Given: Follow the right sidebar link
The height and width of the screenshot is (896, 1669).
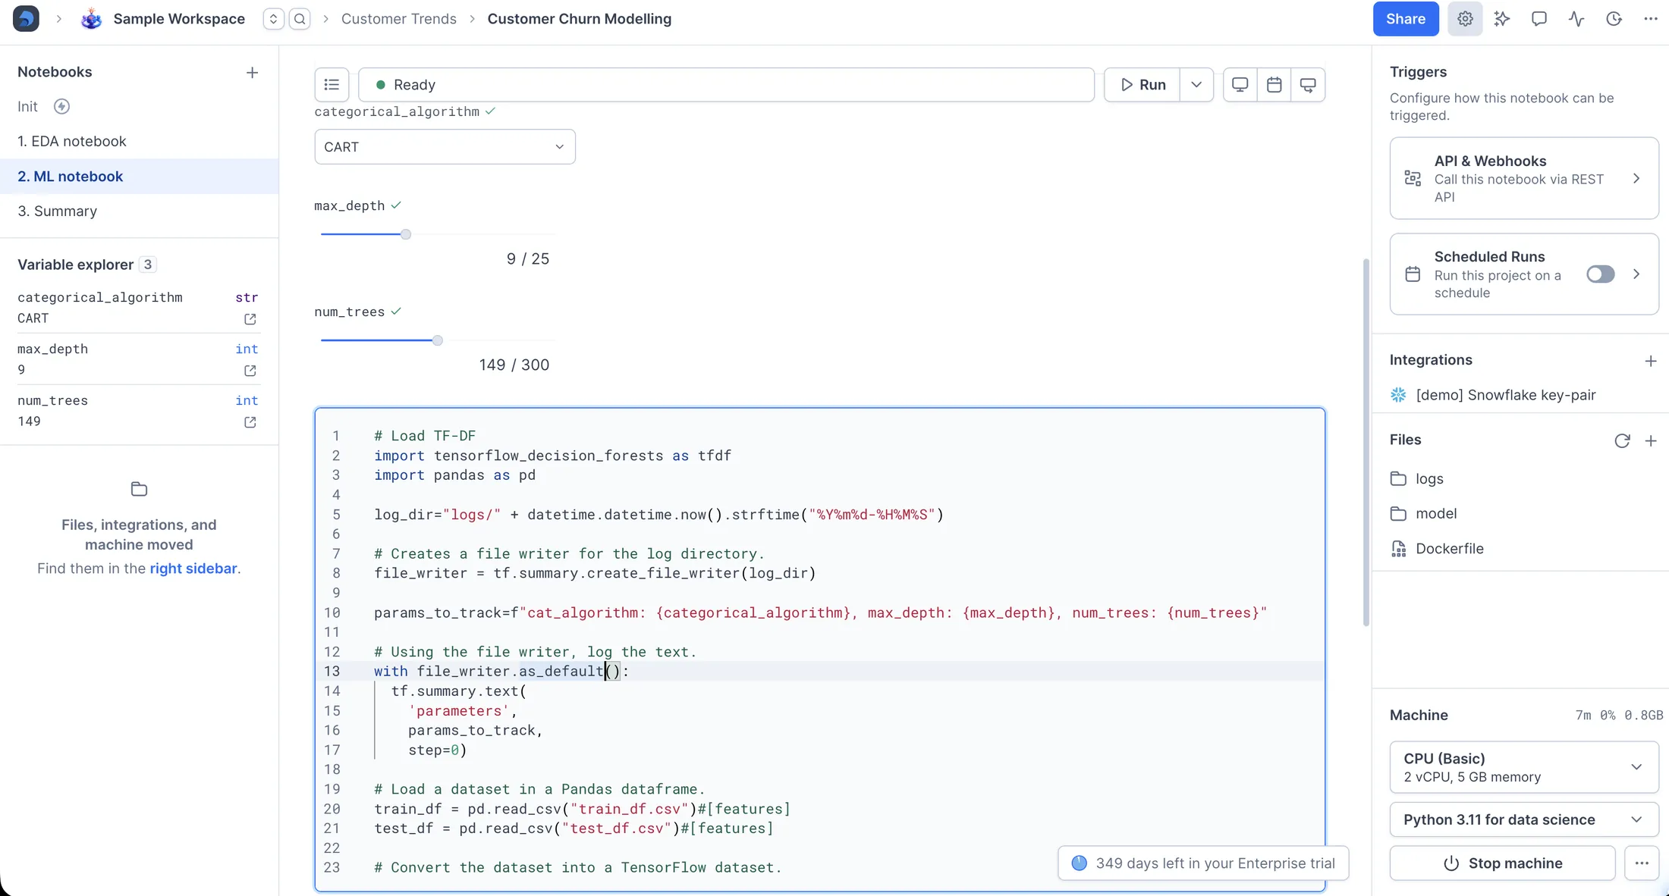Looking at the screenshot, I should point(193,569).
